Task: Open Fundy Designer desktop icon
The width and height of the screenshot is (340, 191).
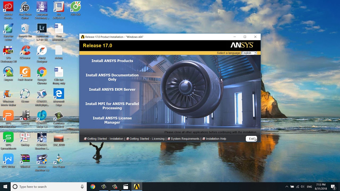Action: point(42,54)
